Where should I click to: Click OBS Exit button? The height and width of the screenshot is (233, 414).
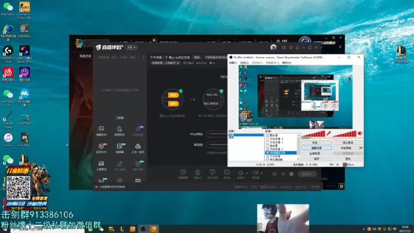(x=348, y=159)
